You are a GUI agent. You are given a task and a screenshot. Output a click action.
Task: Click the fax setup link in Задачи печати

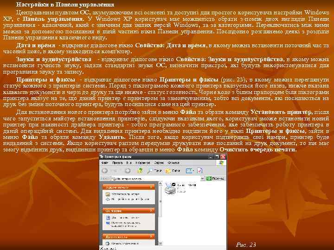(131, 199)
